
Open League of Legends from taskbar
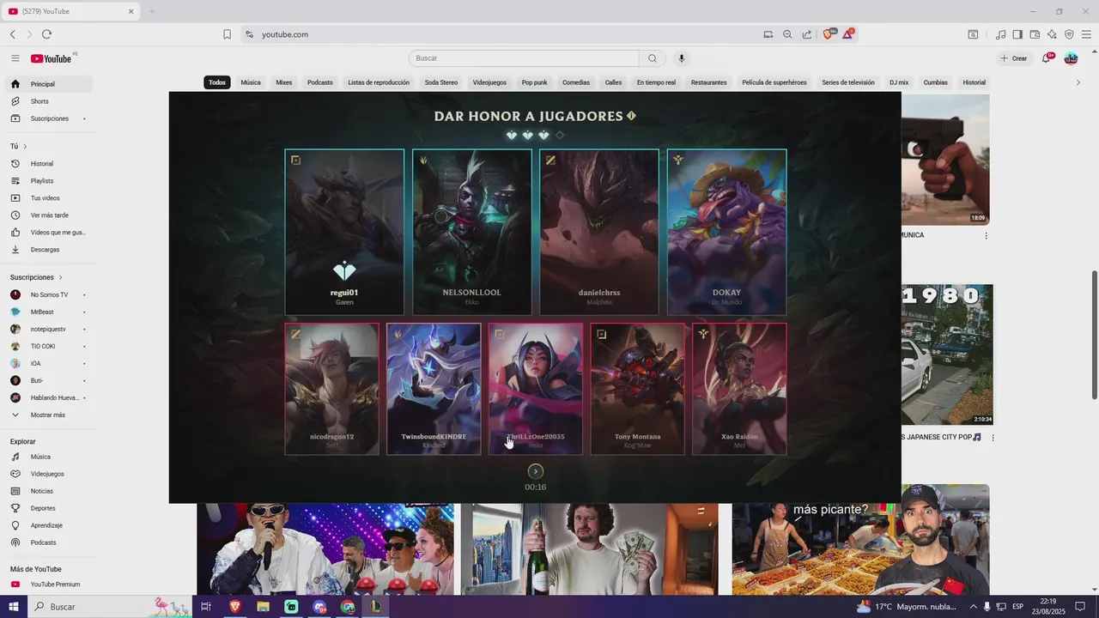(375, 607)
